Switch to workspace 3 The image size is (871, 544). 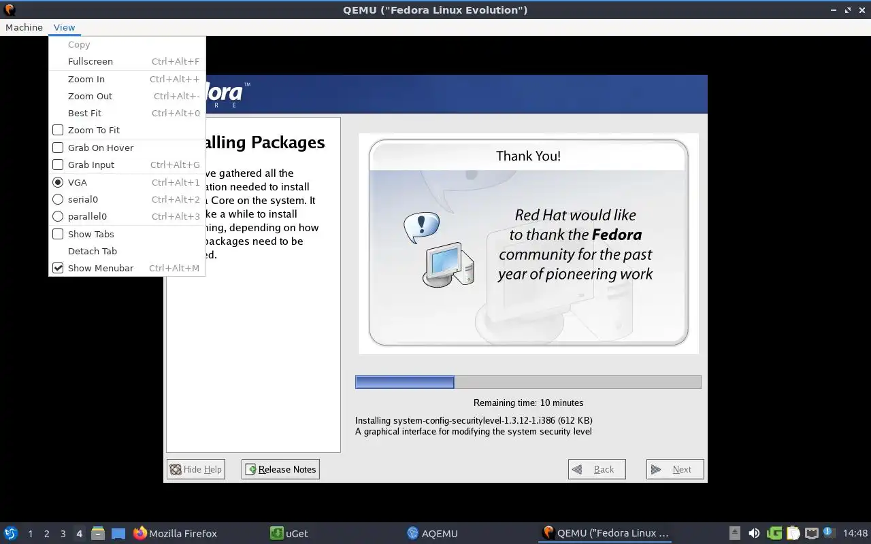point(63,534)
